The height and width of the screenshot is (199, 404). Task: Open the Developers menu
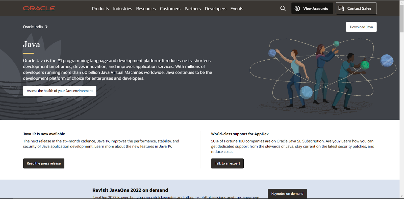tap(216, 9)
